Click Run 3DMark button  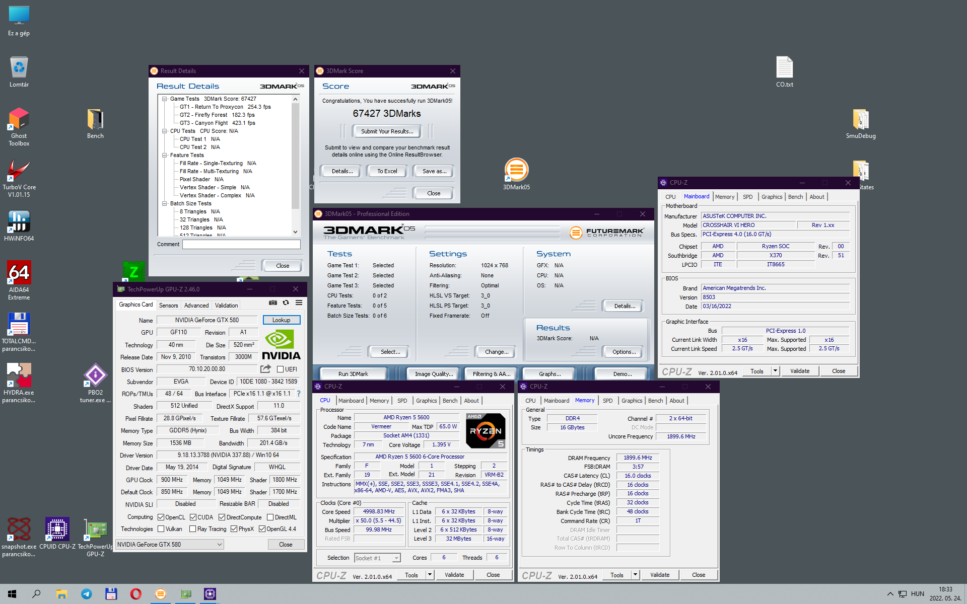click(353, 374)
